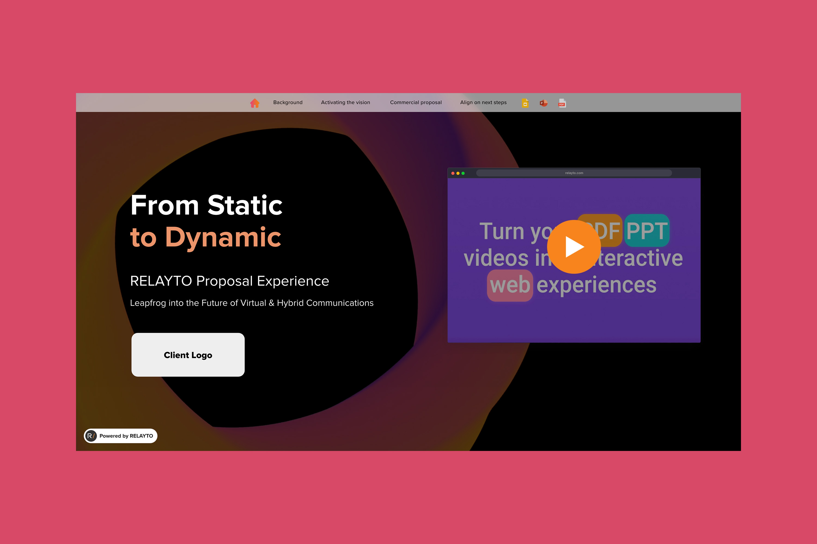The width and height of the screenshot is (817, 544).
Task: Click the Client Logo button
Action: click(188, 355)
